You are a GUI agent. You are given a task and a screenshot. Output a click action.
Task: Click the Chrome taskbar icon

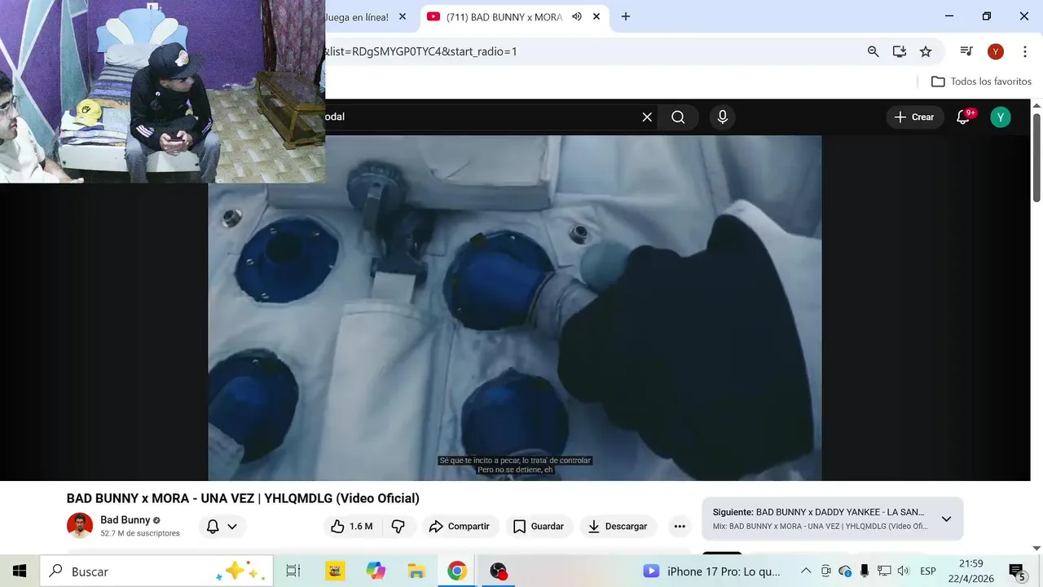click(457, 571)
